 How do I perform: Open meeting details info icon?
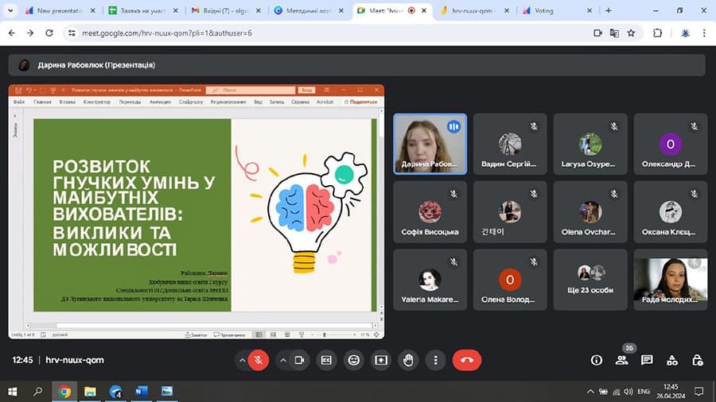(x=596, y=360)
